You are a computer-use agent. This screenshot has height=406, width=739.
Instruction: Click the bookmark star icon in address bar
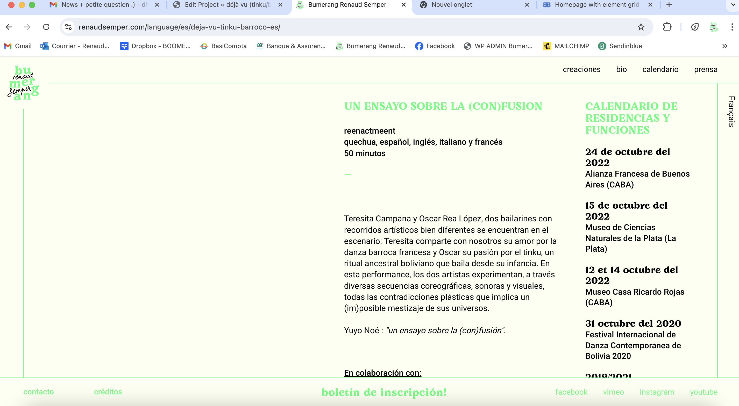tap(641, 27)
